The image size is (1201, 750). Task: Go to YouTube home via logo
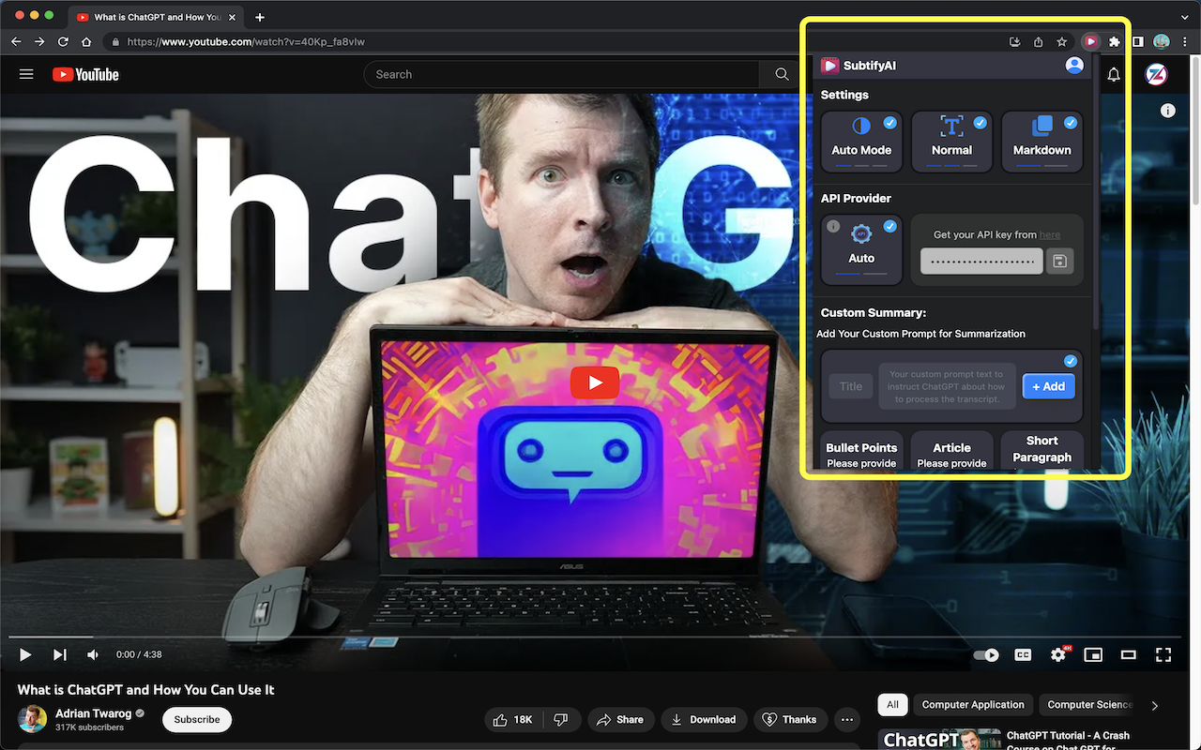click(x=85, y=74)
